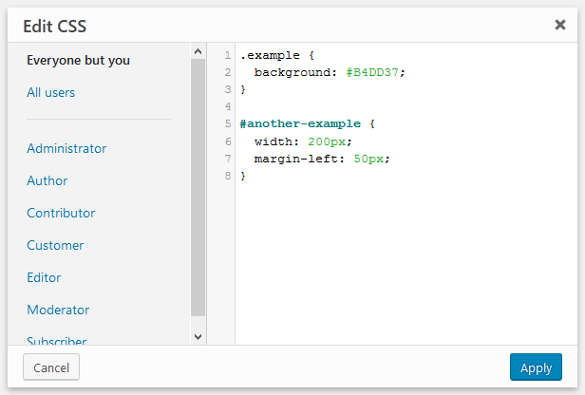Select the Everyone but you option
Image resolution: width=585 pixels, height=395 pixels.
pos(78,61)
